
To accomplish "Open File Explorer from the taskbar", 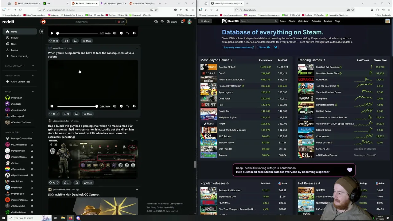I will tap(63, 218).
